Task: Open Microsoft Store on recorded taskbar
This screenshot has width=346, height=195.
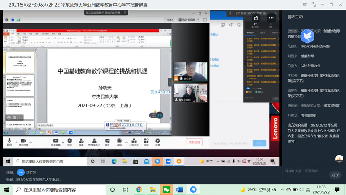Action: 135,161
